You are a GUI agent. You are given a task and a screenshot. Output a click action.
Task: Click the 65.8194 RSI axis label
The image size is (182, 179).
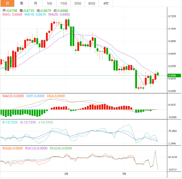[x=173, y=157]
